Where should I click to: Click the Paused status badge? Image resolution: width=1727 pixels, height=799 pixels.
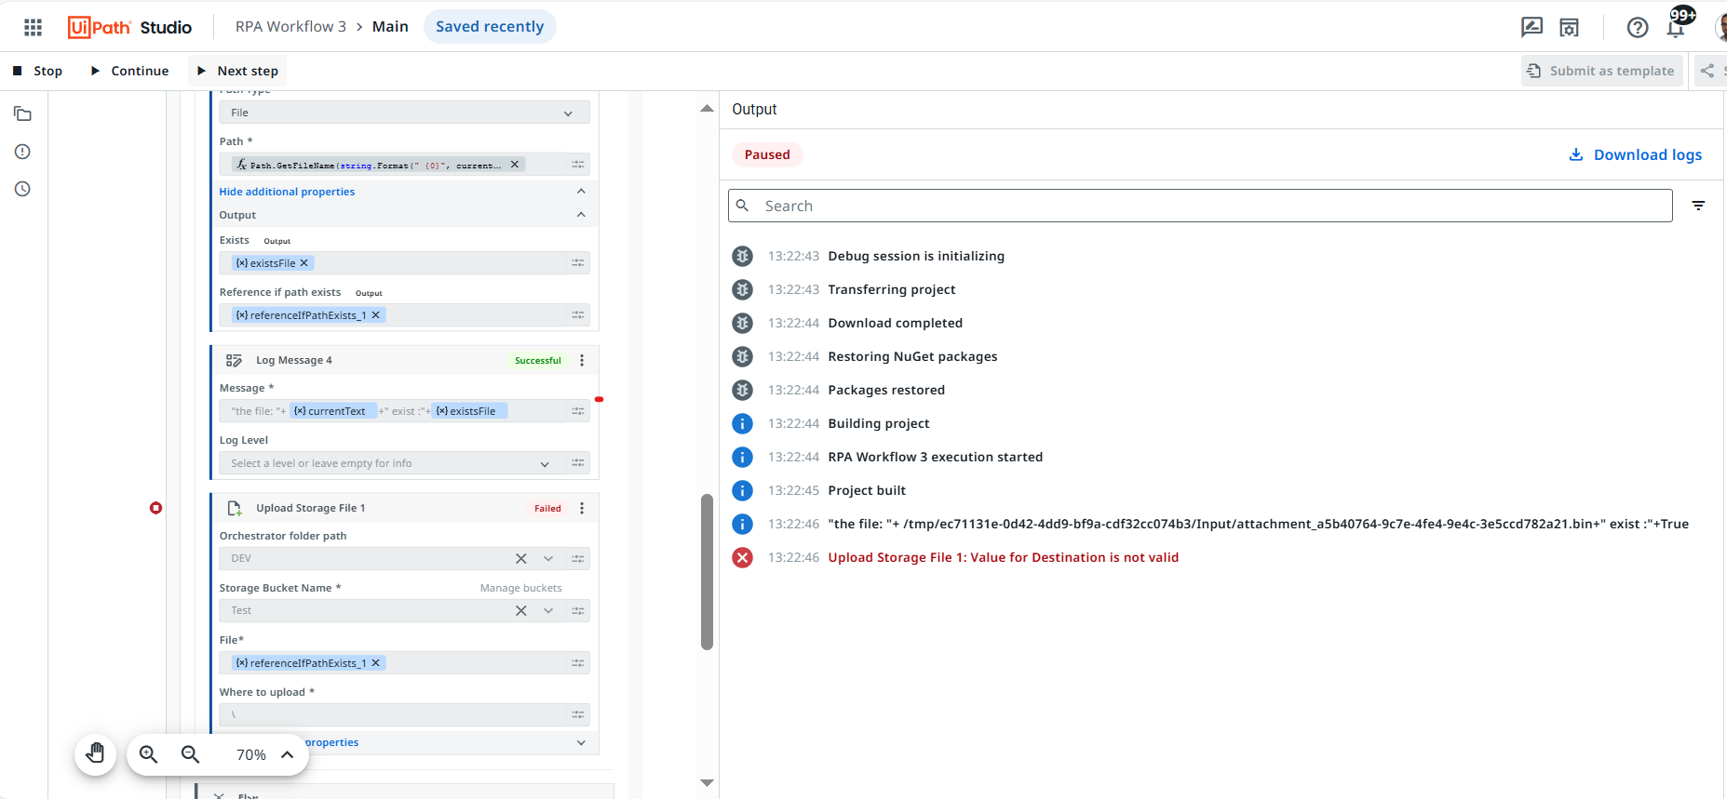click(x=767, y=154)
